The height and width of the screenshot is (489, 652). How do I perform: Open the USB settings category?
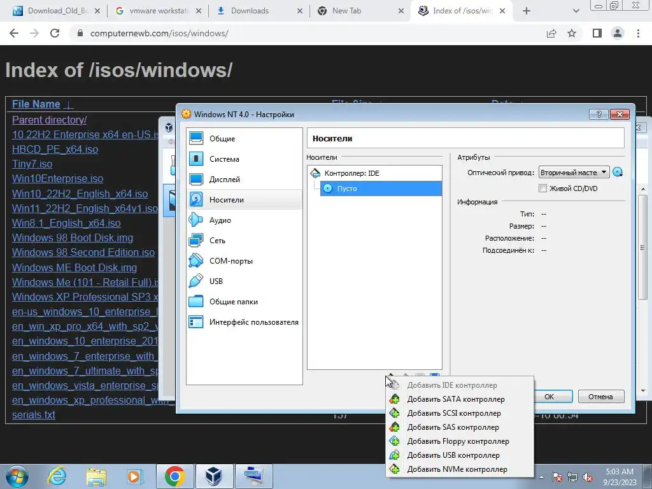(244, 281)
